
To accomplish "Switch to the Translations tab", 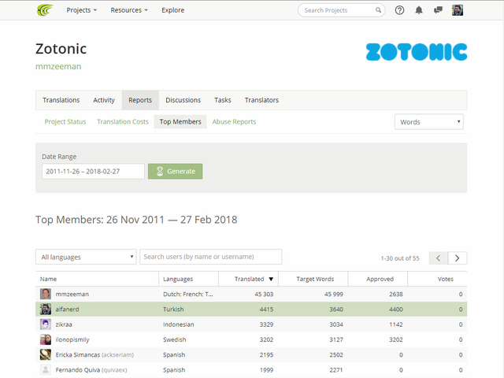I will tap(61, 100).
